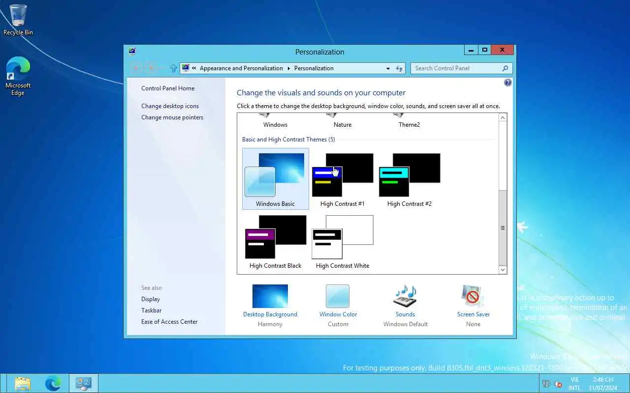Open Change desktop icons link
The height and width of the screenshot is (393, 630).
[x=170, y=106]
